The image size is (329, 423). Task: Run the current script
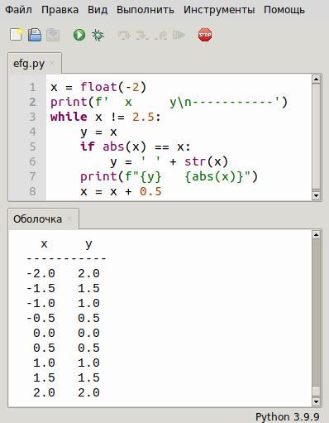point(79,35)
